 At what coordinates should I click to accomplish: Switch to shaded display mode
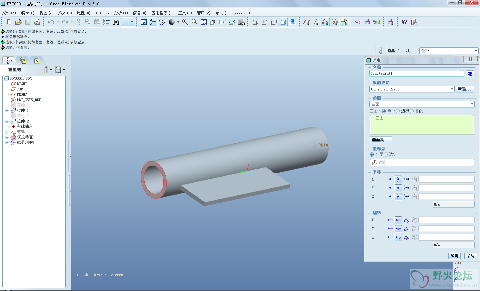click(283, 22)
